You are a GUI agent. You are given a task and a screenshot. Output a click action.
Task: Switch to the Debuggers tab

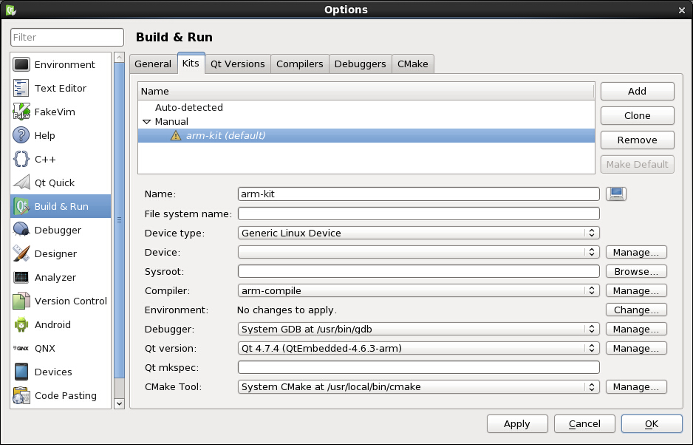click(x=360, y=64)
